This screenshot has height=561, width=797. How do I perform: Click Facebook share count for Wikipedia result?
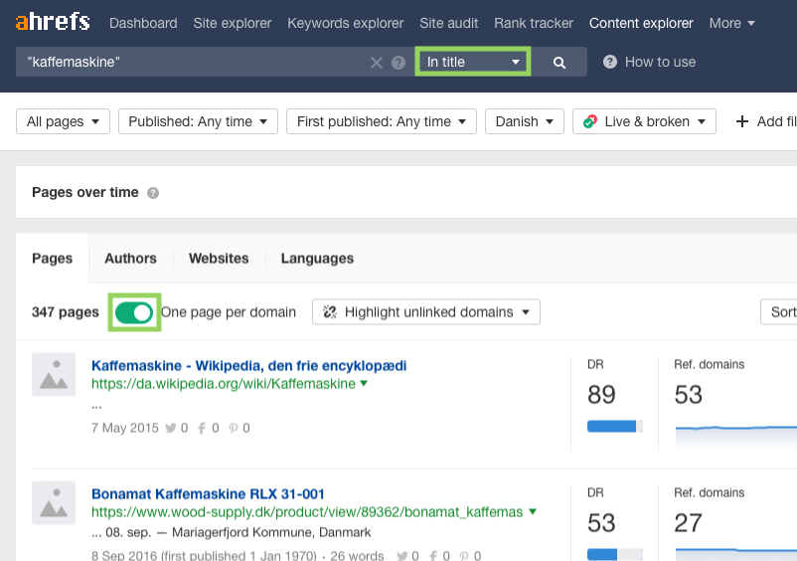coord(209,429)
